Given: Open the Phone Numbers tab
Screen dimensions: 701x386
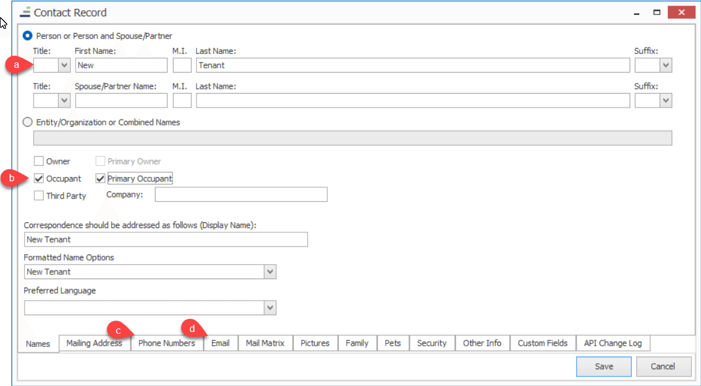Looking at the screenshot, I should point(167,343).
